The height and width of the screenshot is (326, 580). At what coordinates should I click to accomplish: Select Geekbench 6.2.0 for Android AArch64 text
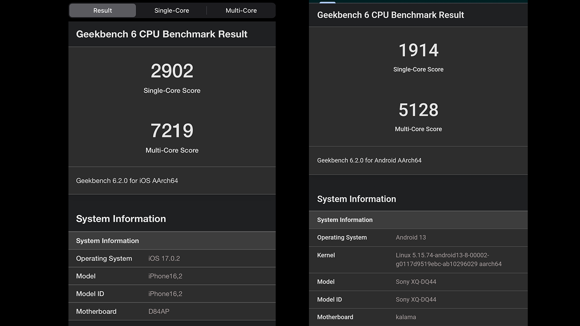pos(369,160)
